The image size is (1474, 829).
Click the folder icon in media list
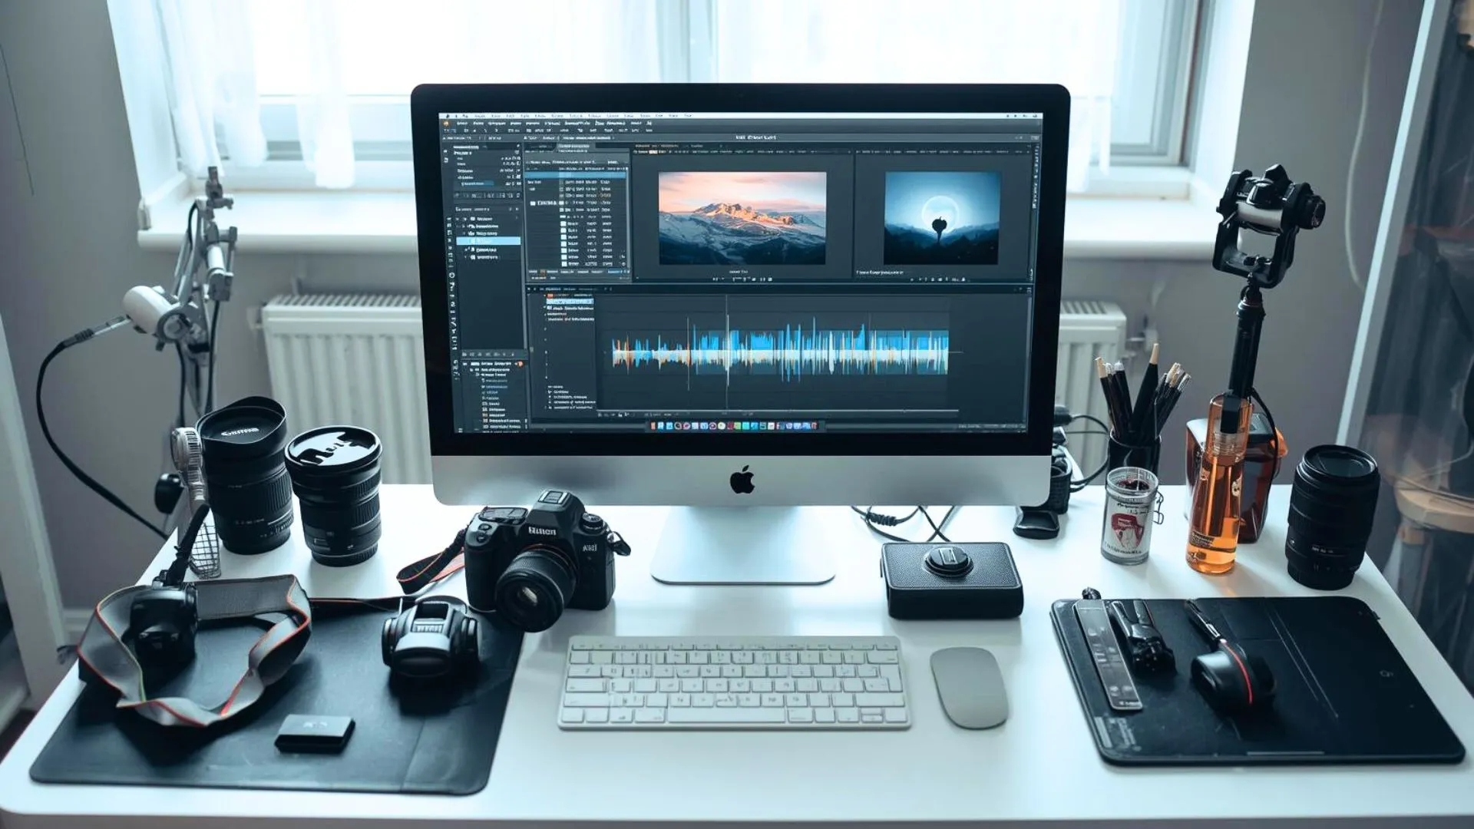click(x=533, y=203)
